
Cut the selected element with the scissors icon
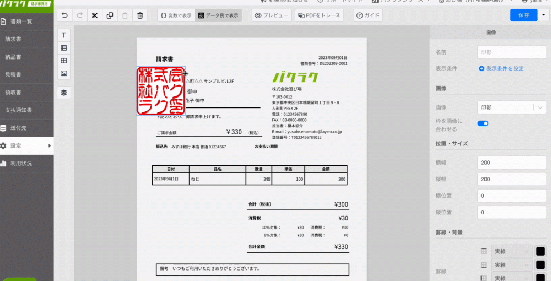pyautogui.click(x=95, y=15)
